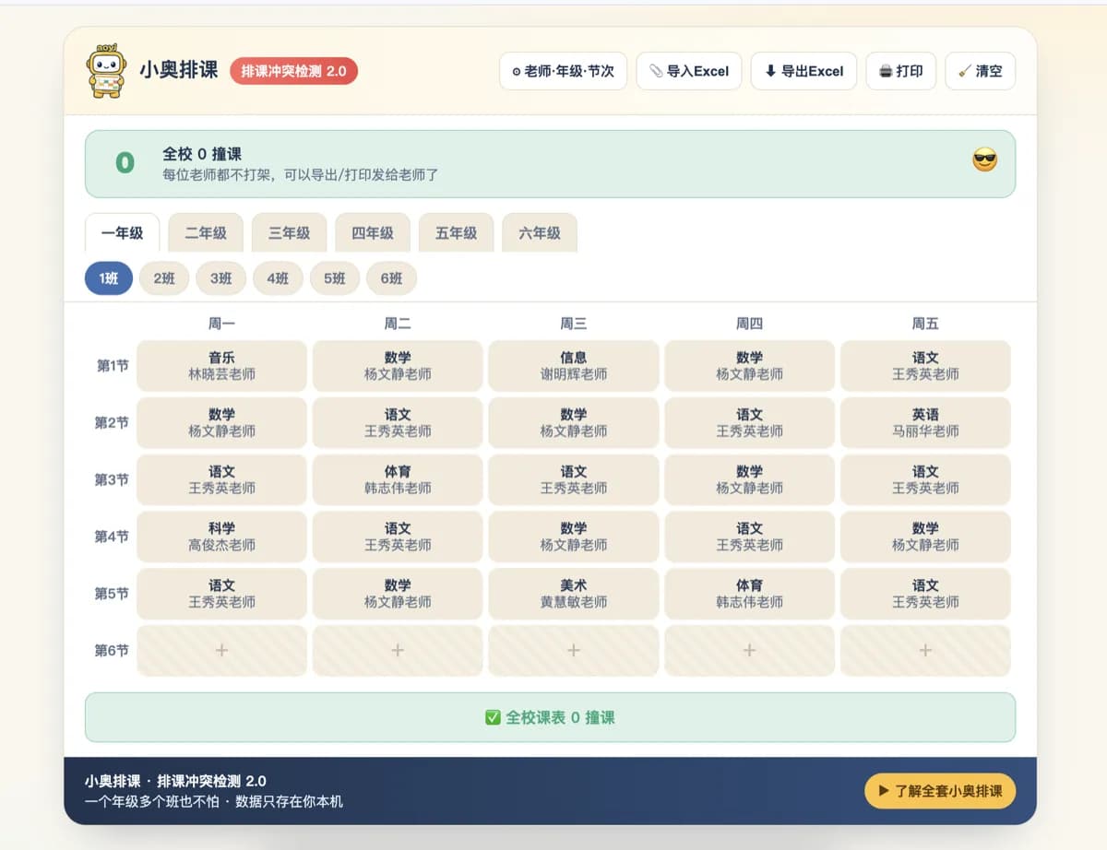Click the 周二 column header
The image size is (1107, 850).
[x=398, y=324]
